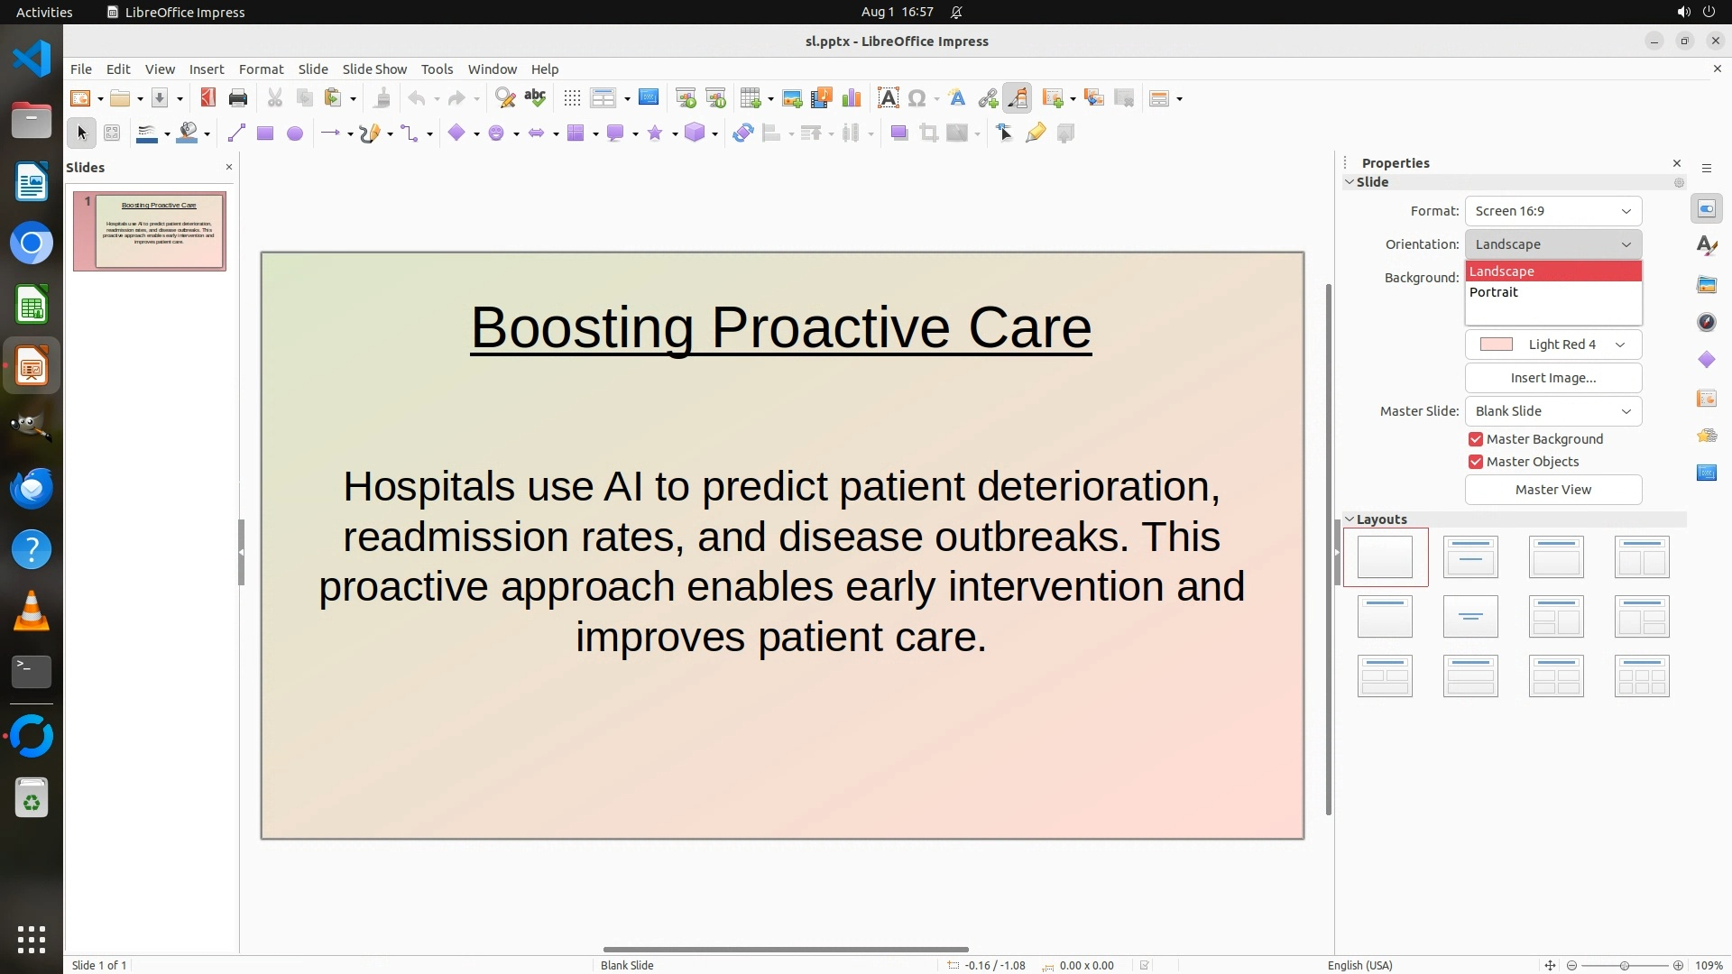Uncheck the Master Background checkbox

1476,439
